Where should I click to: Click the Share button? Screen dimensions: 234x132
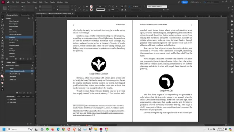point(185,2)
